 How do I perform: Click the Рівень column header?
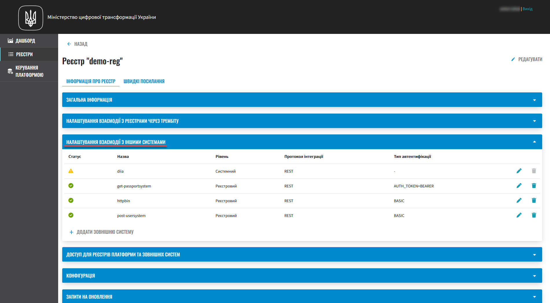pyautogui.click(x=222, y=156)
